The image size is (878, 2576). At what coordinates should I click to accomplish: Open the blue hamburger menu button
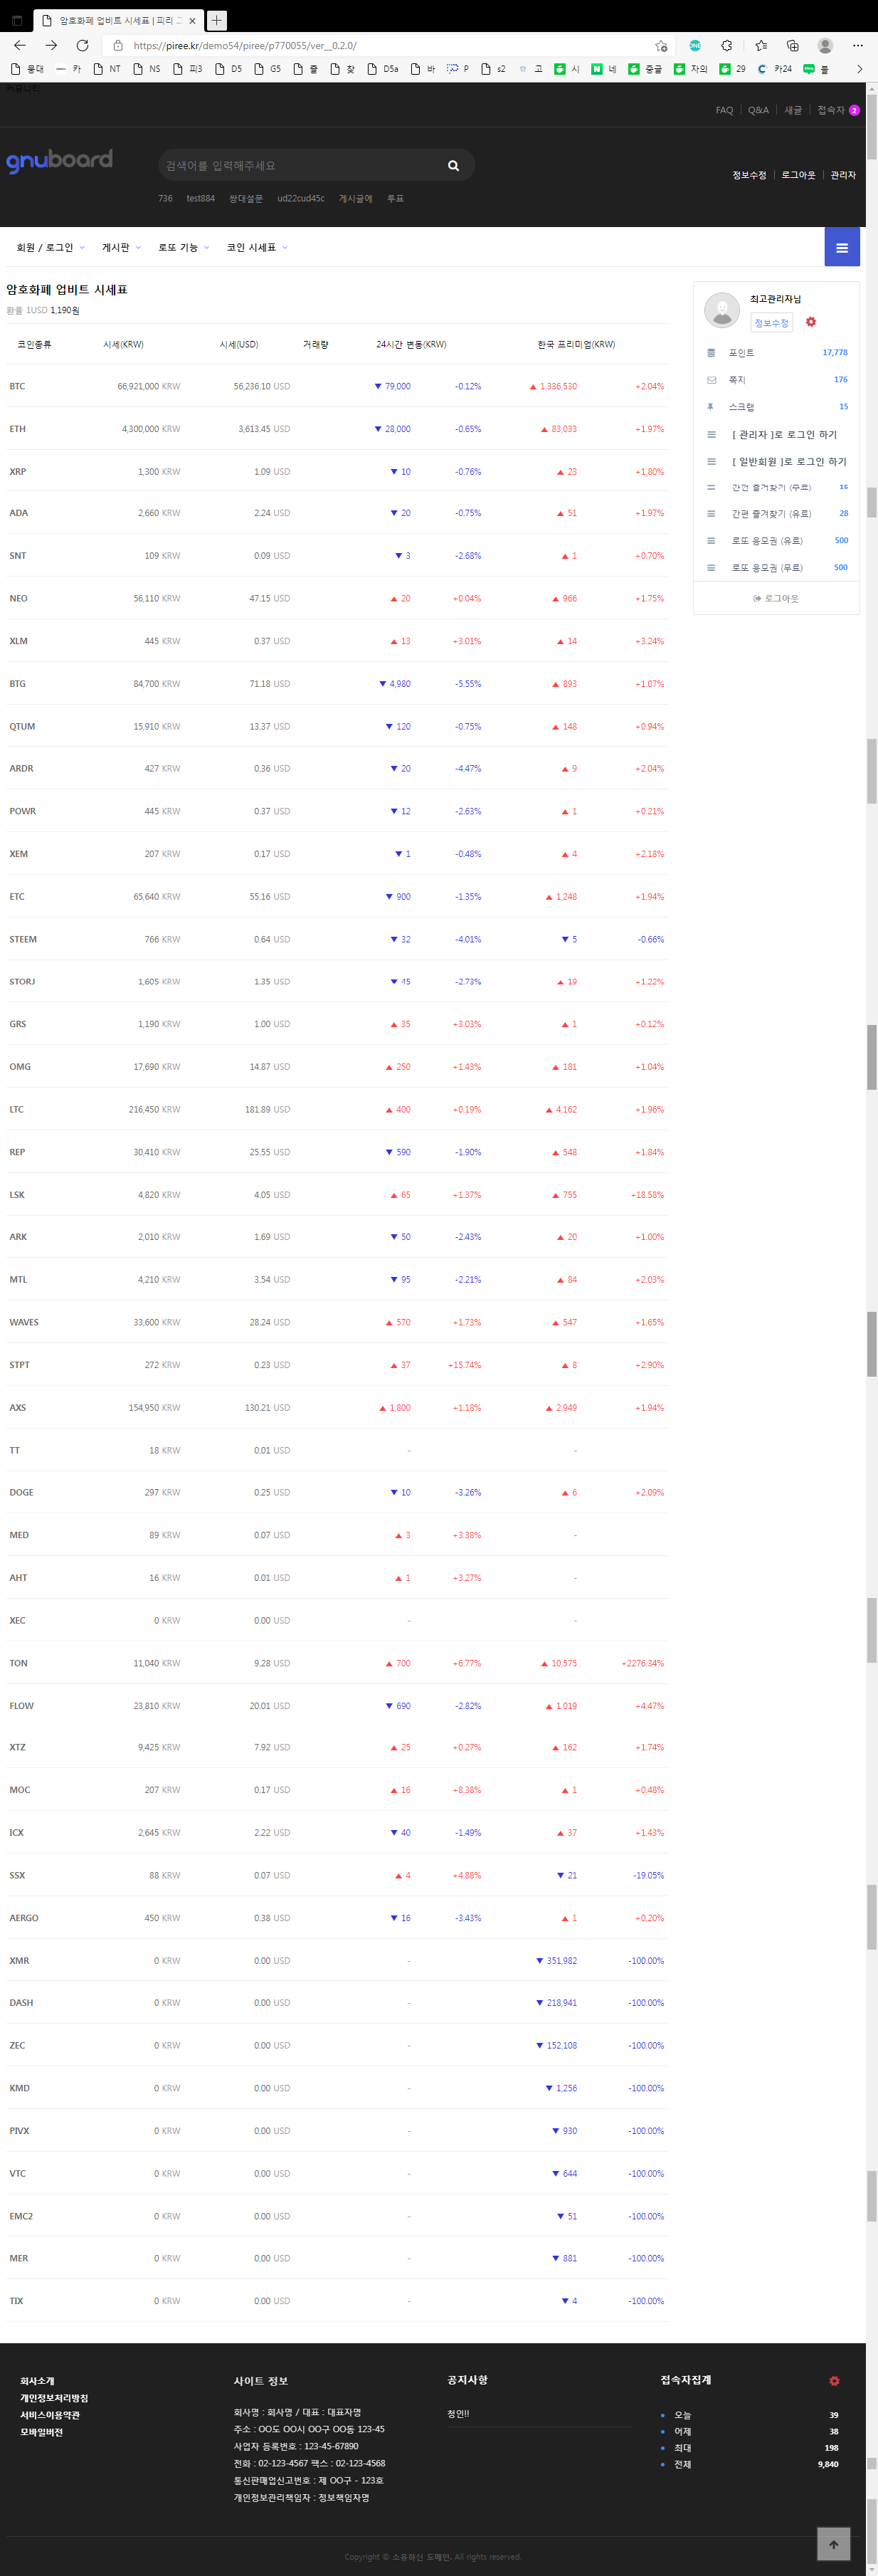[x=841, y=248]
